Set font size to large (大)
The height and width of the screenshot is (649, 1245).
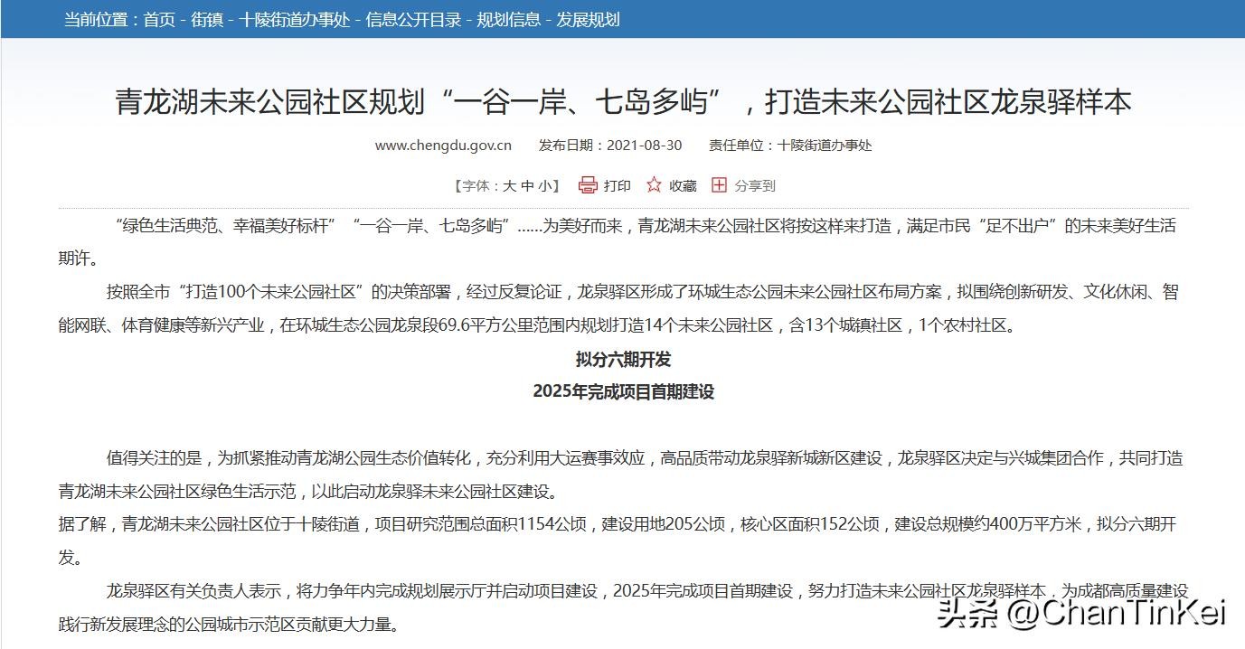509,186
